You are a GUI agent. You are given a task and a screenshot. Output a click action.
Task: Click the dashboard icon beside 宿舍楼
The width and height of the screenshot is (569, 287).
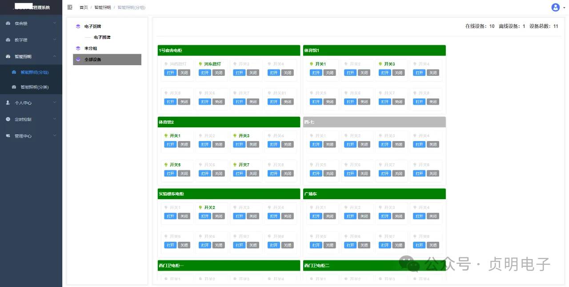(8, 23)
